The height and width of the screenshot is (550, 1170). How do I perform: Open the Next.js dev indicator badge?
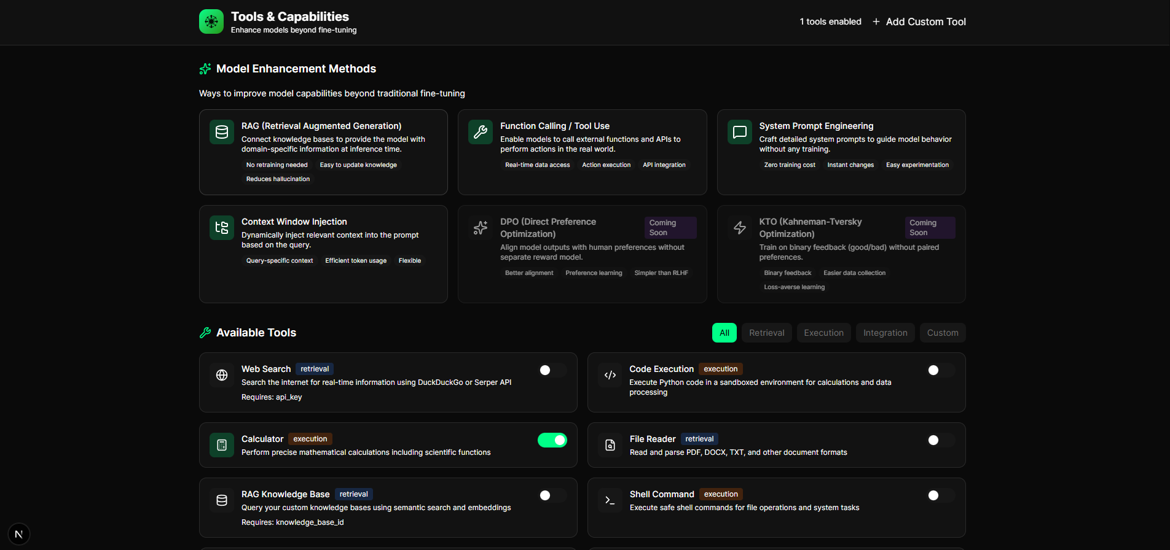(x=19, y=534)
